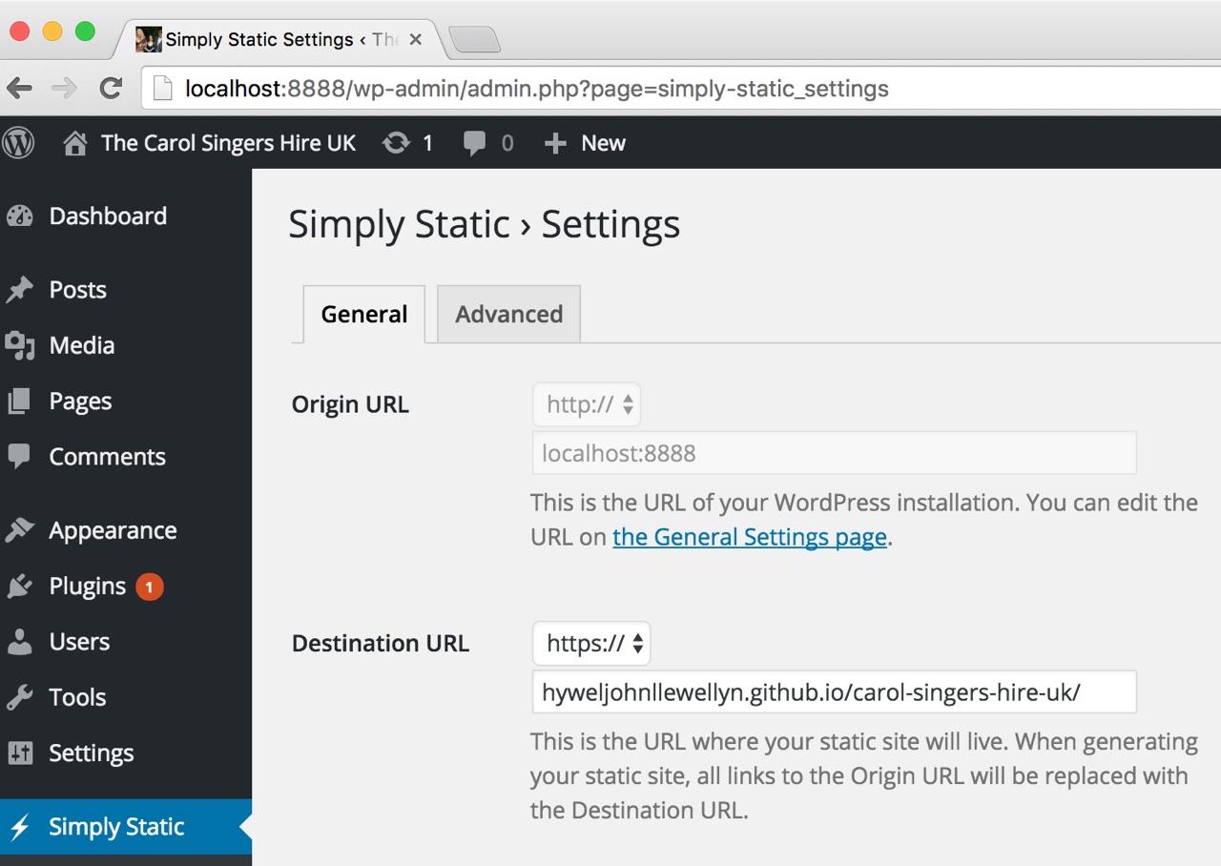Click the home icon in admin bar

coord(74,143)
